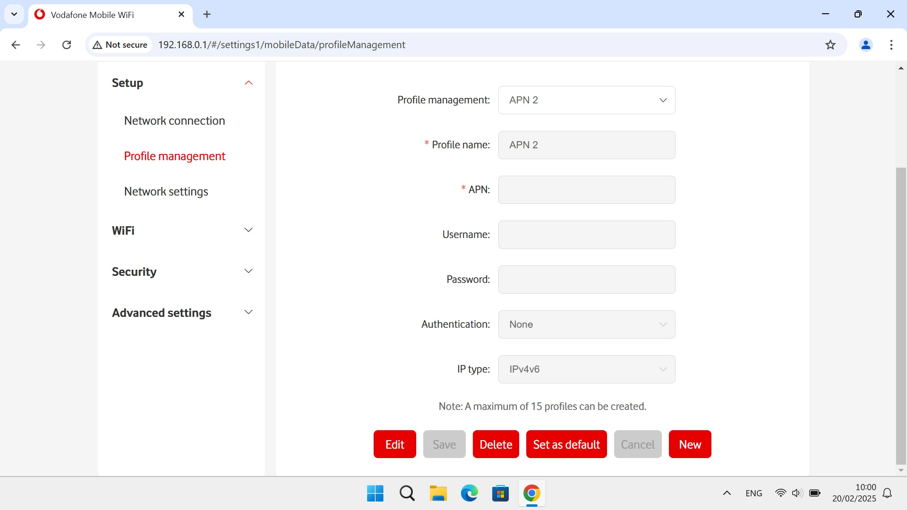The width and height of the screenshot is (907, 510).
Task: Open the Authentication dropdown
Action: [586, 324]
